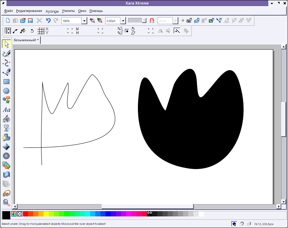The width and height of the screenshot is (288, 228).
Task: Pick the Zoom magnifier tool
Action: [x=6, y=202]
